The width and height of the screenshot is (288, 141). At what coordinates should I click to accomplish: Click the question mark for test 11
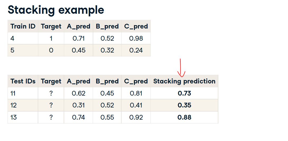pyautogui.click(x=51, y=93)
